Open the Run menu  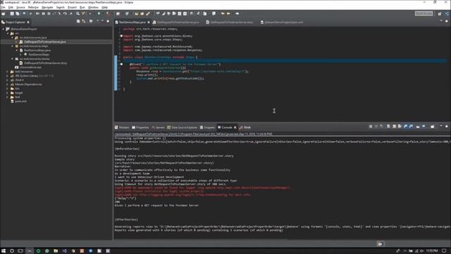pyautogui.click(x=82, y=7)
